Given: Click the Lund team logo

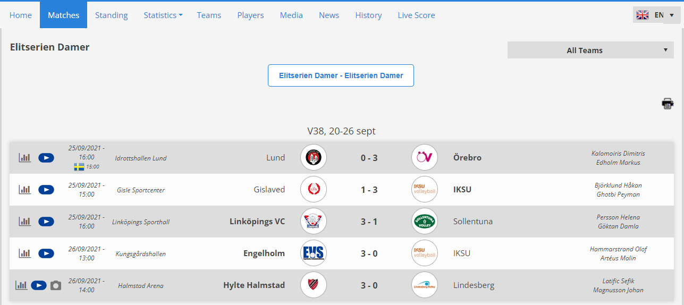Looking at the screenshot, I should tap(314, 157).
